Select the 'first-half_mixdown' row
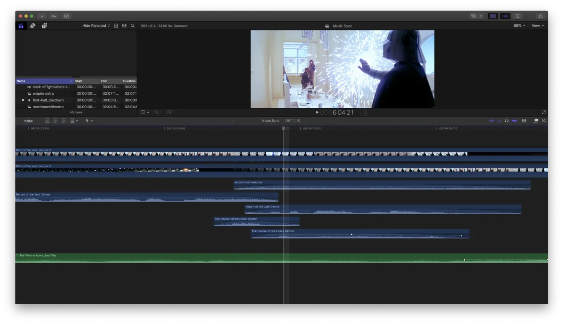Viewport: 564px width, 324px height. (76, 100)
